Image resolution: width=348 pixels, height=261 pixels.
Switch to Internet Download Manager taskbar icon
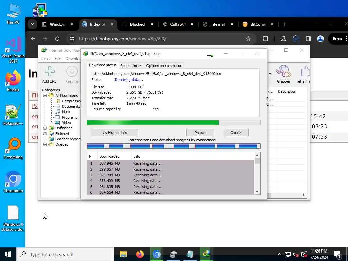206,254
